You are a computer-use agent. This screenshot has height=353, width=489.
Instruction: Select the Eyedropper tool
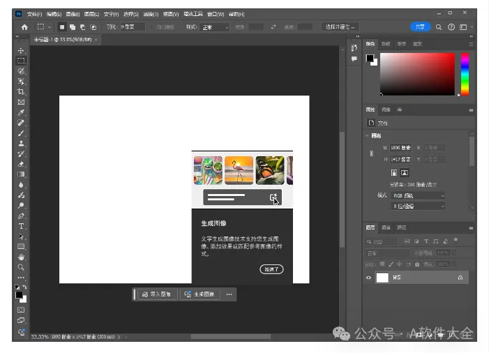coord(21,112)
